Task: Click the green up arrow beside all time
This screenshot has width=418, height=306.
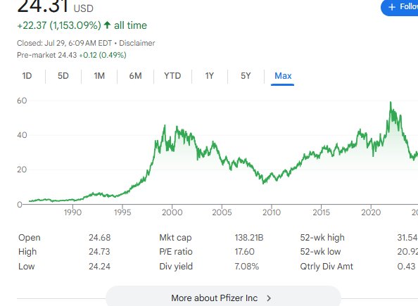Action: click(x=107, y=25)
